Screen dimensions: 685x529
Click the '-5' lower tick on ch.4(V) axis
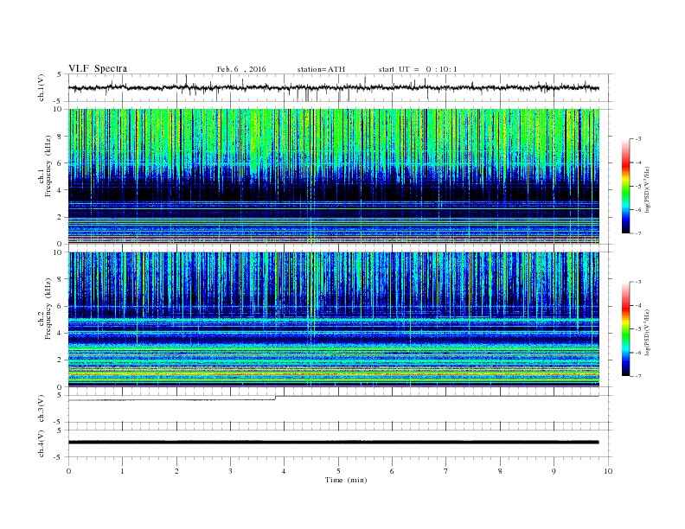[59, 457]
